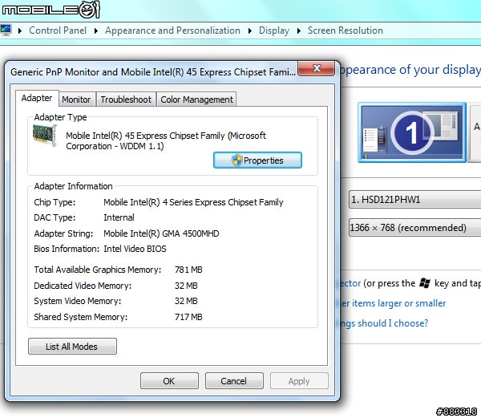Image resolution: width=481 pixels, height=418 pixels.
Task: Click 'Internal' DAC type value
Action: pos(119,217)
